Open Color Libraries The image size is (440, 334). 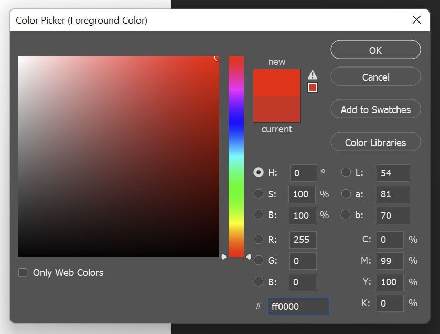coord(375,142)
